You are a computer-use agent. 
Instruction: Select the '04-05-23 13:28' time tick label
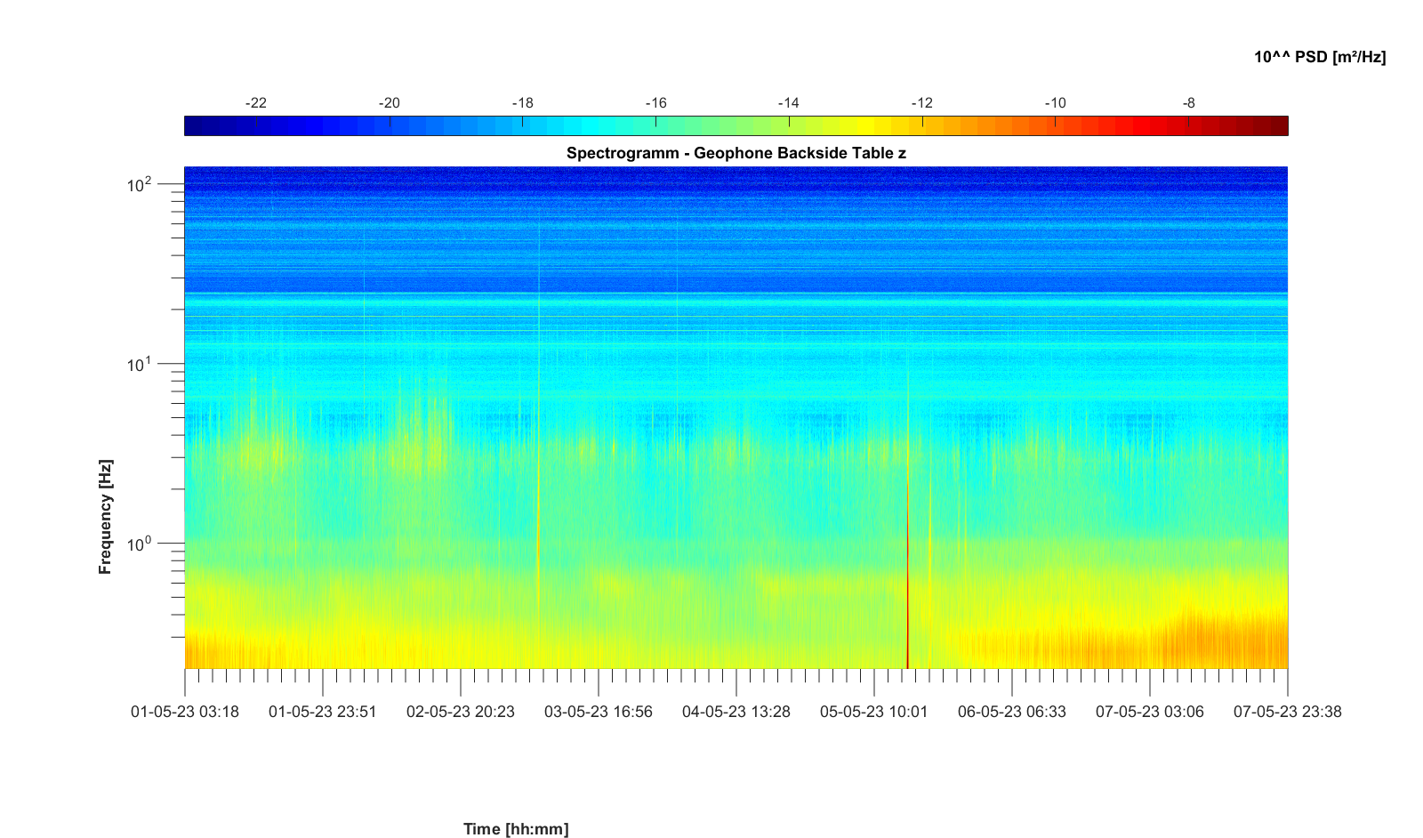(736, 712)
